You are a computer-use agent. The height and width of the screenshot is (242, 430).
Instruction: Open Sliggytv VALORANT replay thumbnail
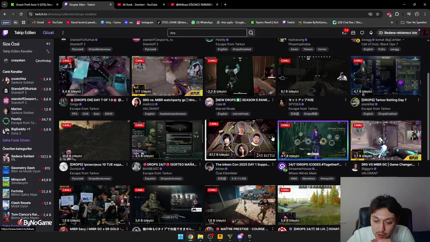(x=386, y=140)
